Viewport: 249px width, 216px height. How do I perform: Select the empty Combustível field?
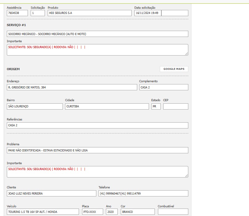[x=173, y=212]
